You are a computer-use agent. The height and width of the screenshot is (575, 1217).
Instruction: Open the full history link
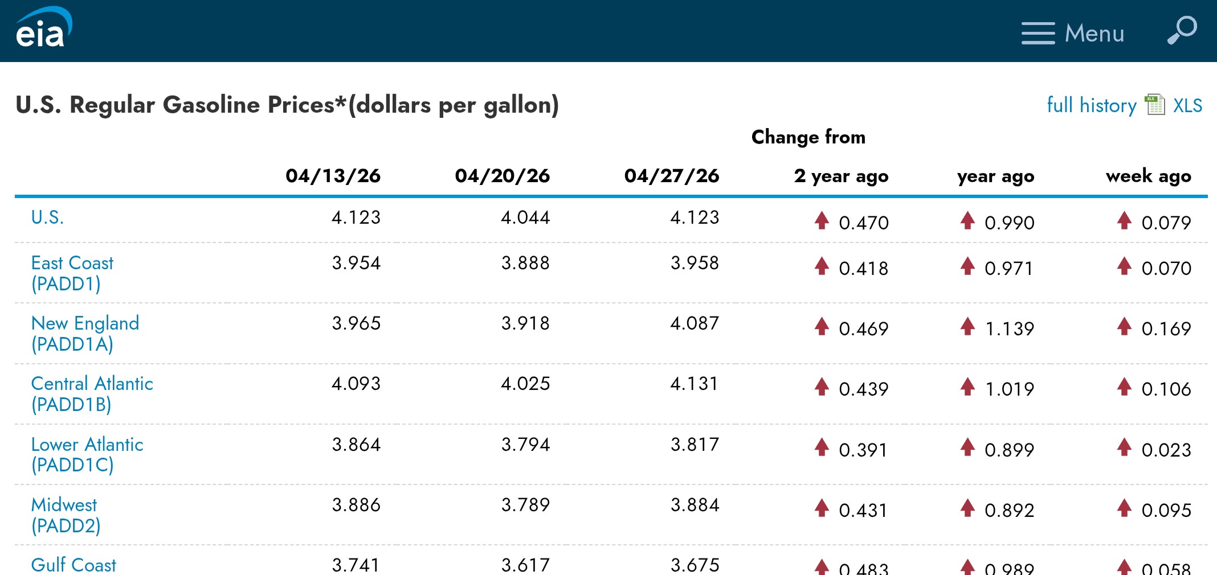click(1092, 105)
